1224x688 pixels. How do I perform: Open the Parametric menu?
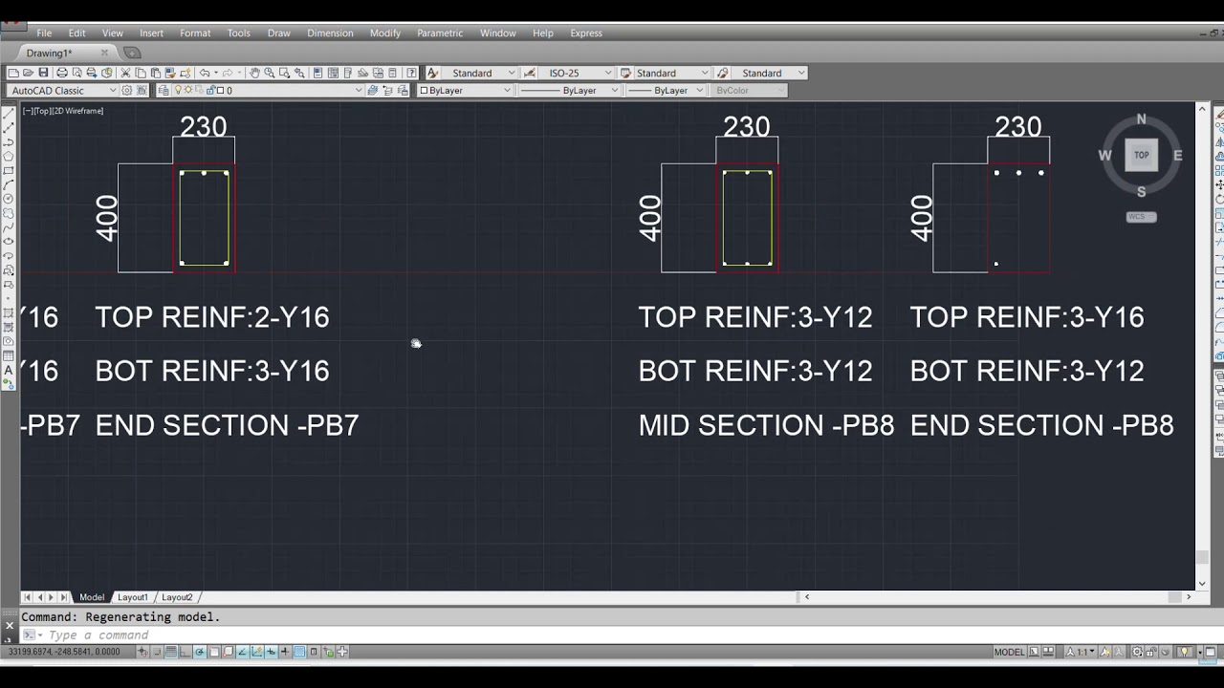[x=440, y=32]
